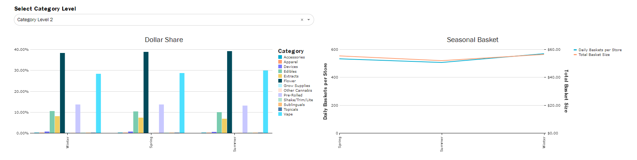Toggle Other Cannabis legend entry
The image size is (637, 160).
pos(298,91)
